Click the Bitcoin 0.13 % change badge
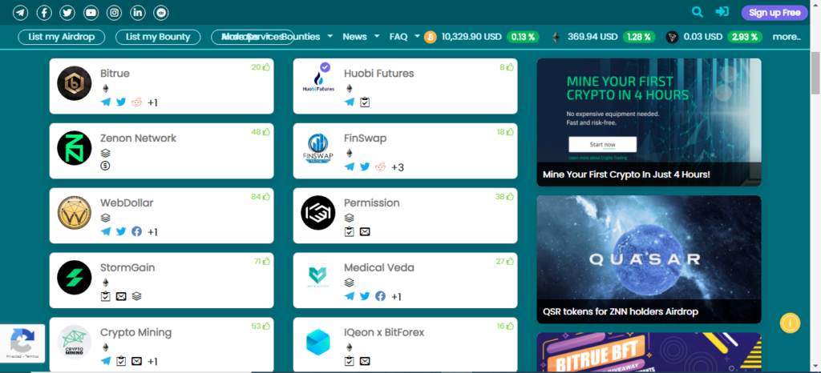821x373 pixels. tap(523, 37)
